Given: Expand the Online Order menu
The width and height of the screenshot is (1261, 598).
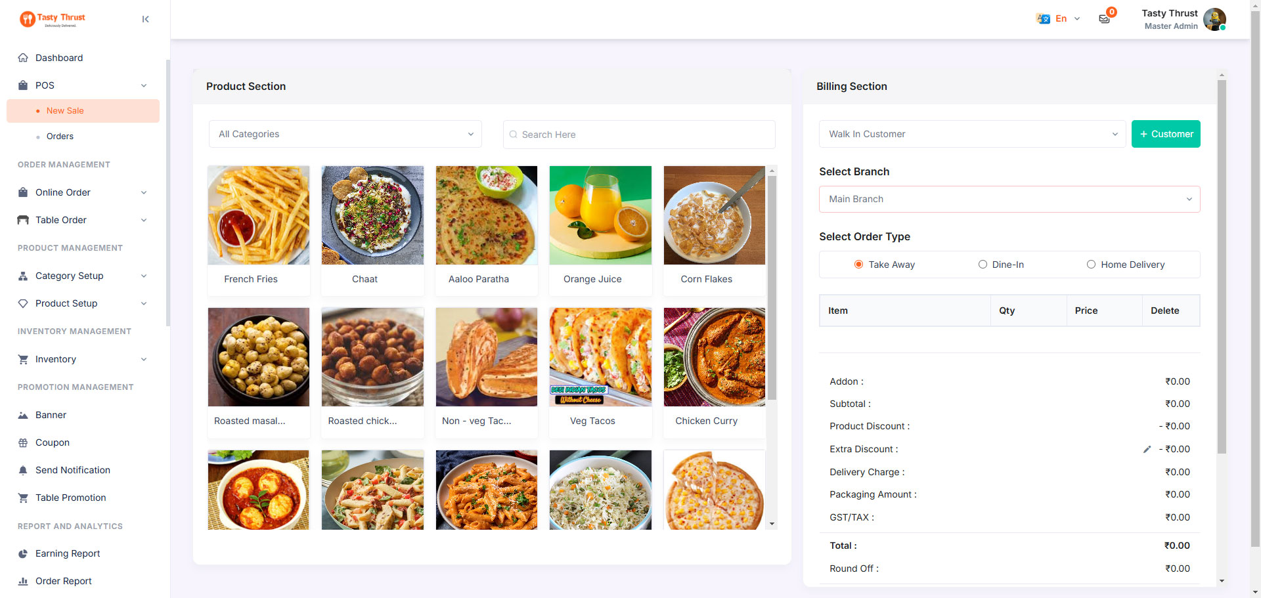Looking at the screenshot, I should [83, 192].
